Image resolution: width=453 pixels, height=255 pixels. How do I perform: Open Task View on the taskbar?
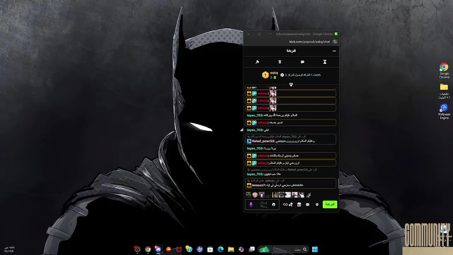(252, 249)
